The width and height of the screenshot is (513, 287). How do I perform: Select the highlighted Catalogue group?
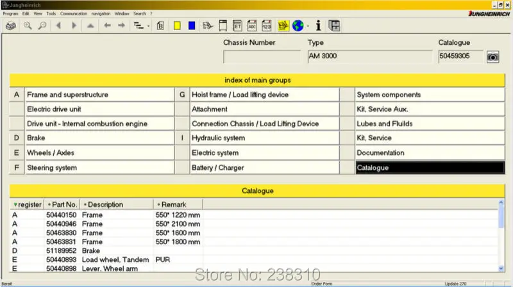click(x=430, y=168)
